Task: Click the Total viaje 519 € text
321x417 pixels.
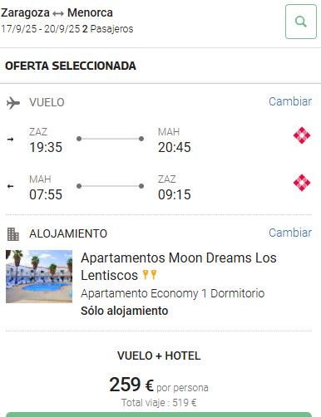Action: pos(159,402)
